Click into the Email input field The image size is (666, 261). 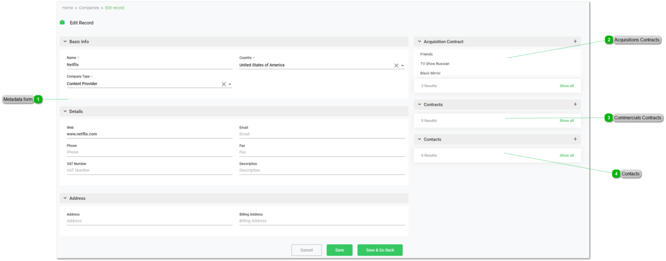pyautogui.click(x=322, y=134)
